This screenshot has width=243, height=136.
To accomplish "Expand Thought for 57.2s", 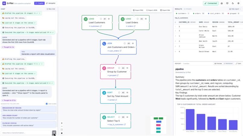I will pos(9,100).
